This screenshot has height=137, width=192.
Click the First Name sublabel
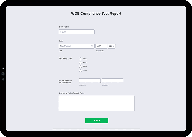(x=83, y=85)
